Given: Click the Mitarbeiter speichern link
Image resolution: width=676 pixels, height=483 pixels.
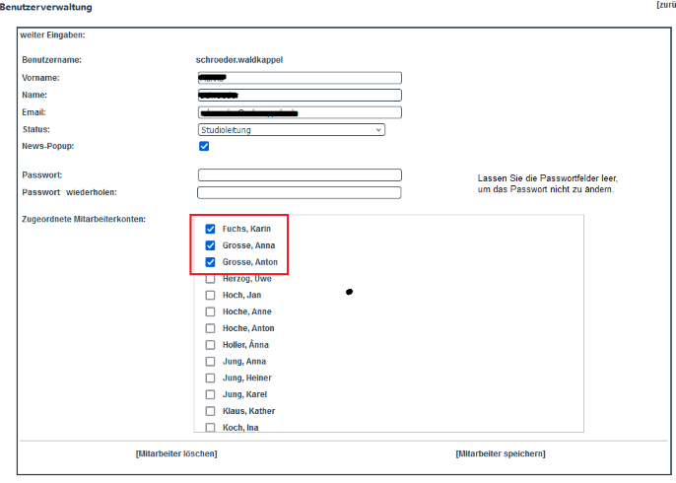Looking at the screenshot, I should 500,453.
